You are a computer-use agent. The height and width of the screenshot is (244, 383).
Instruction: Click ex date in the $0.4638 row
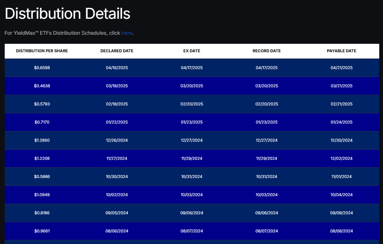coord(192,86)
